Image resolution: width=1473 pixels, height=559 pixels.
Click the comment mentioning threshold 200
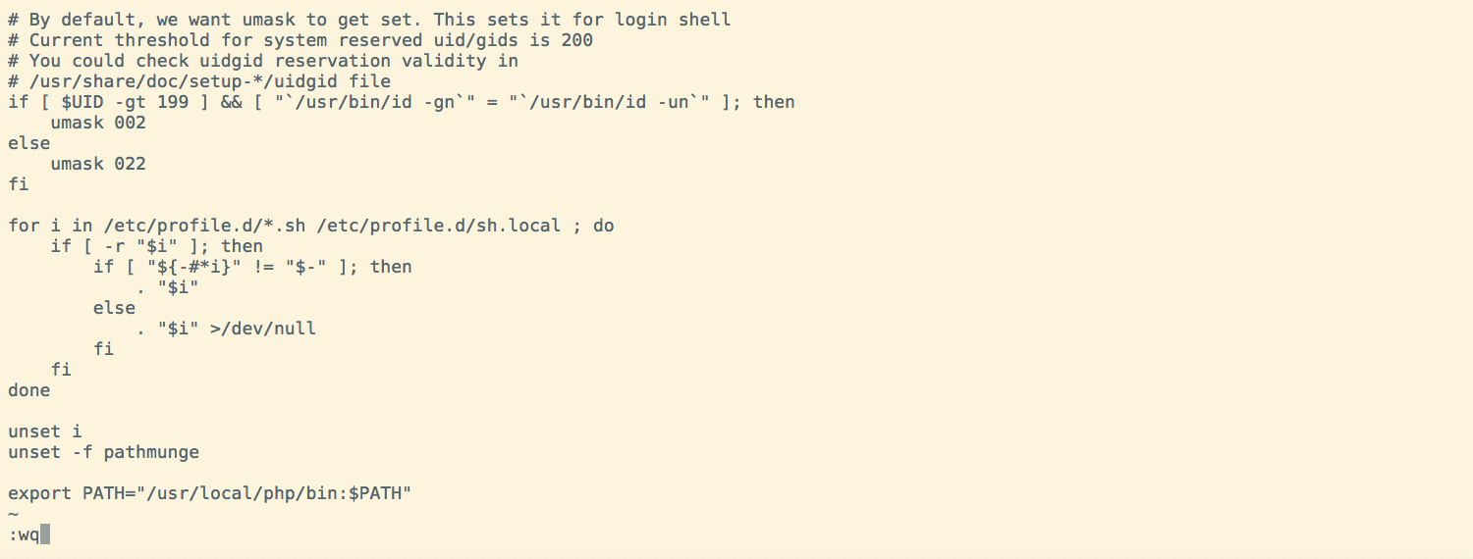[x=300, y=40]
